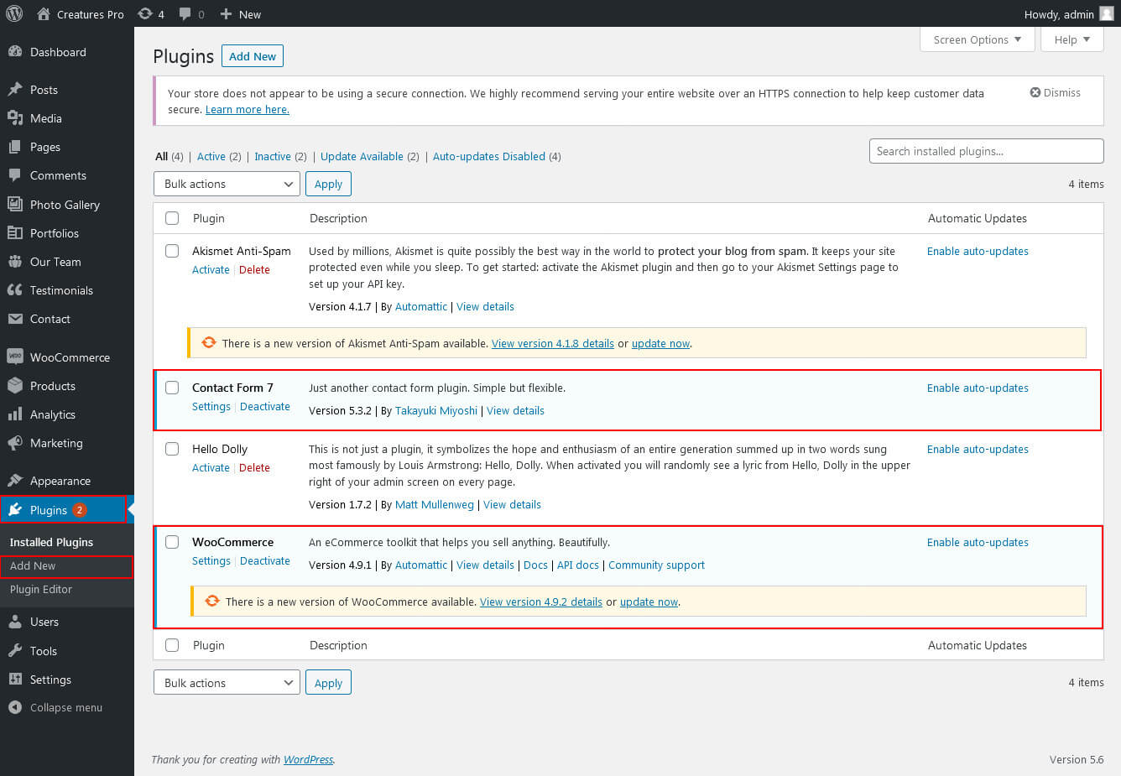
Task: Open Add New in Plugins submenu
Action: coord(33,565)
